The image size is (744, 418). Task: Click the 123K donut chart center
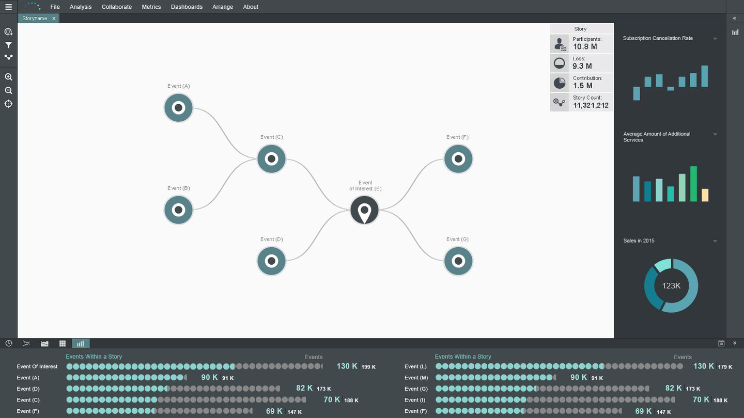[x=671, y=286]
